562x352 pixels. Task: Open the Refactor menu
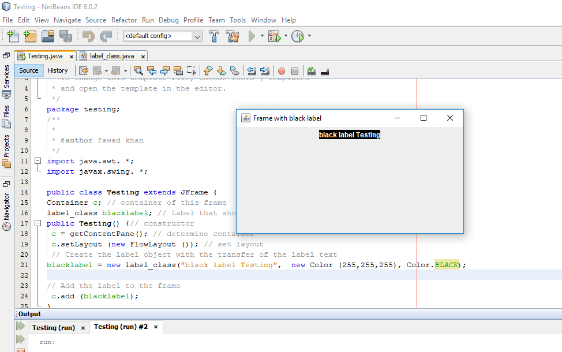coord(123,20)
